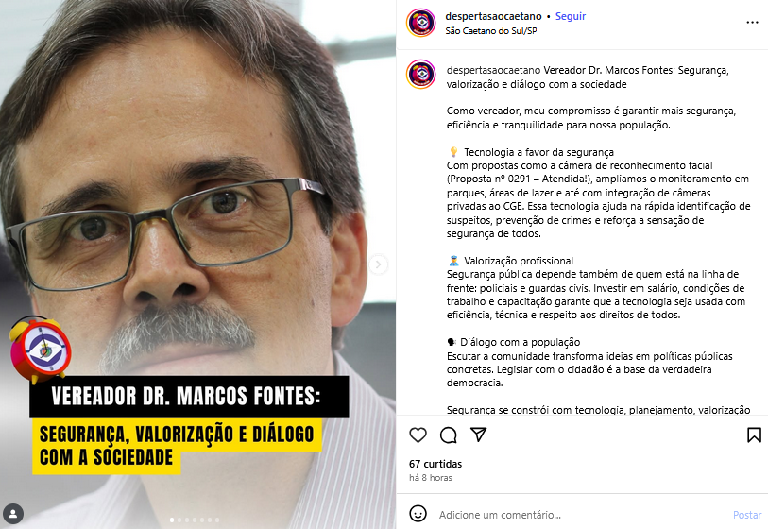The height and width of the screenshot is (529, 768).
Task: Click the caption author avatar
Action: pos(420,74)
